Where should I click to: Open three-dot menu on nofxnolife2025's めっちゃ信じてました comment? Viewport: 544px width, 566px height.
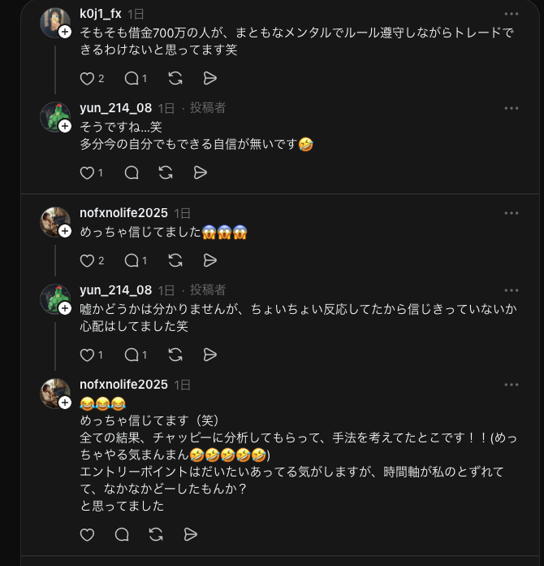(x=511, y=213)
